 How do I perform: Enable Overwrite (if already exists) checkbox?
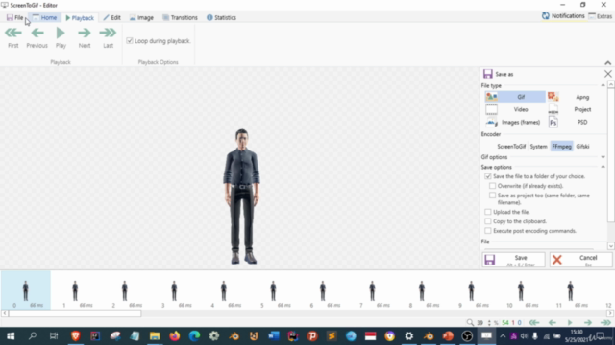(x=492, y=186)
